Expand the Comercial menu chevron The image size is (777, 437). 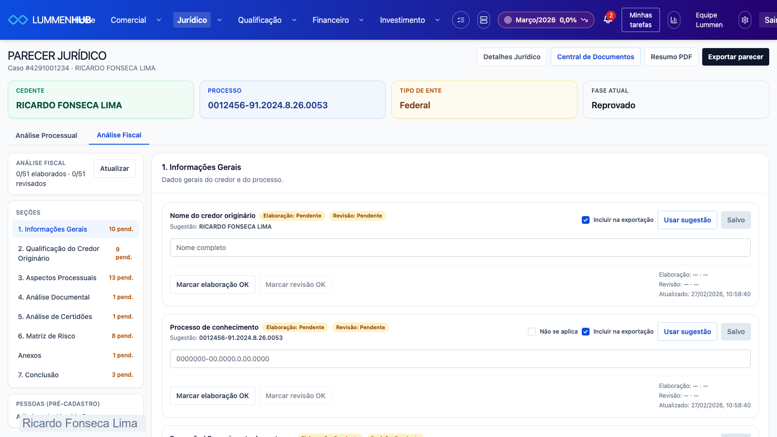pos(158,20)
